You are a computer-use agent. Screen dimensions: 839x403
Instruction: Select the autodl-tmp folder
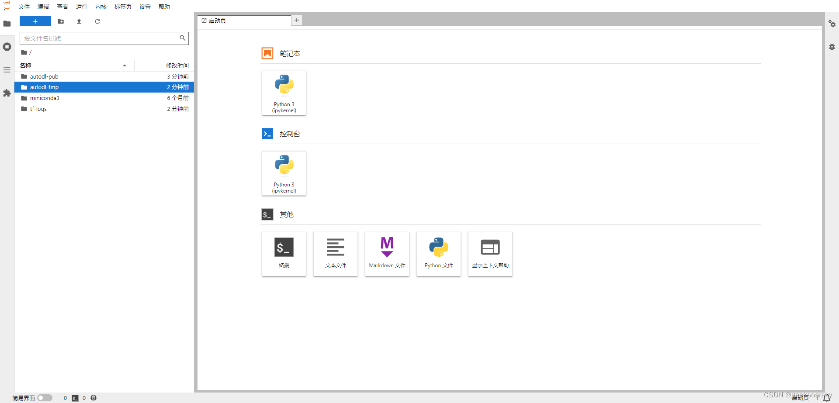104,87
